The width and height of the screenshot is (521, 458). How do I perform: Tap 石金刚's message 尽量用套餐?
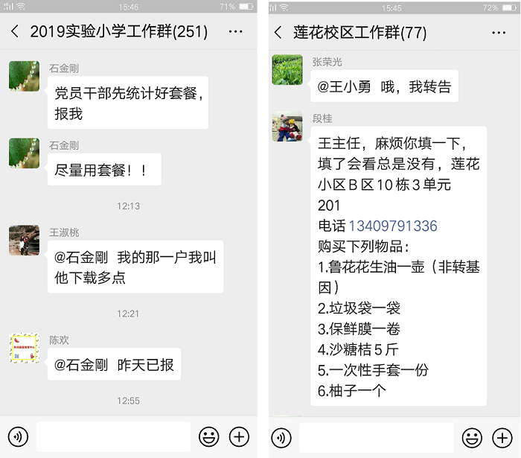click(104, 170)
